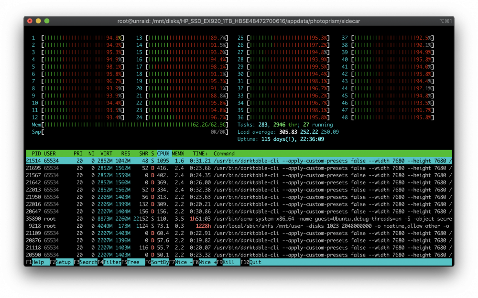The width and height of the screenshot is (478, 298).
Task: Sort by the PRI column header
Action: 78,154
